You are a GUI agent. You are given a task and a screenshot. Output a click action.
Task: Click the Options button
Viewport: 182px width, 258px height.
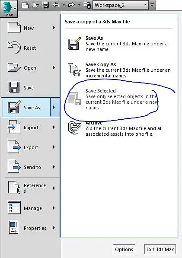click(x=124, y=249)
